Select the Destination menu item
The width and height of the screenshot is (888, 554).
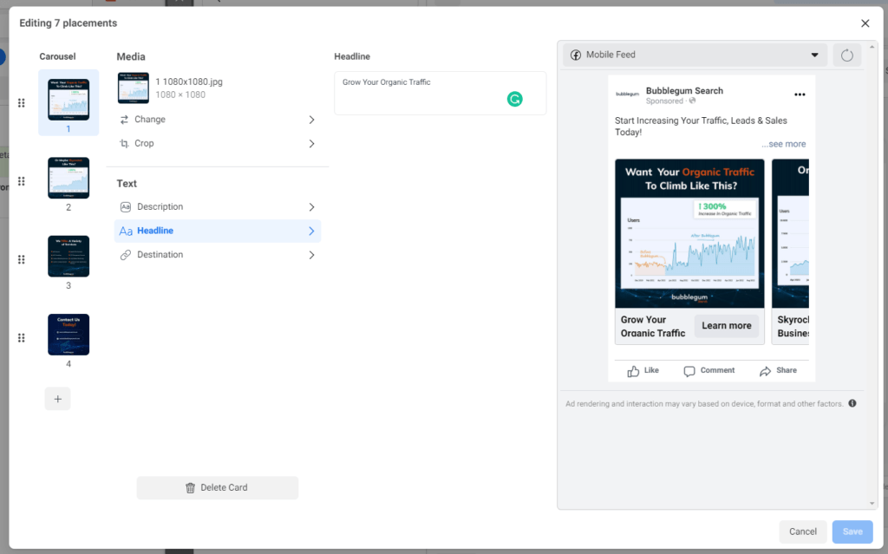(218, 255)
